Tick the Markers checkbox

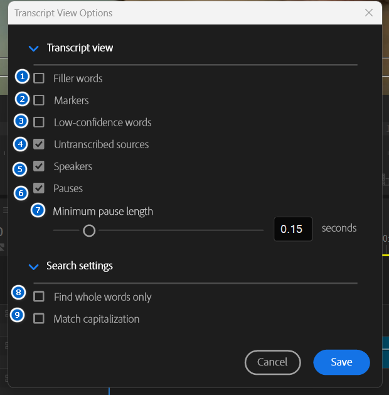click(39, 100)
